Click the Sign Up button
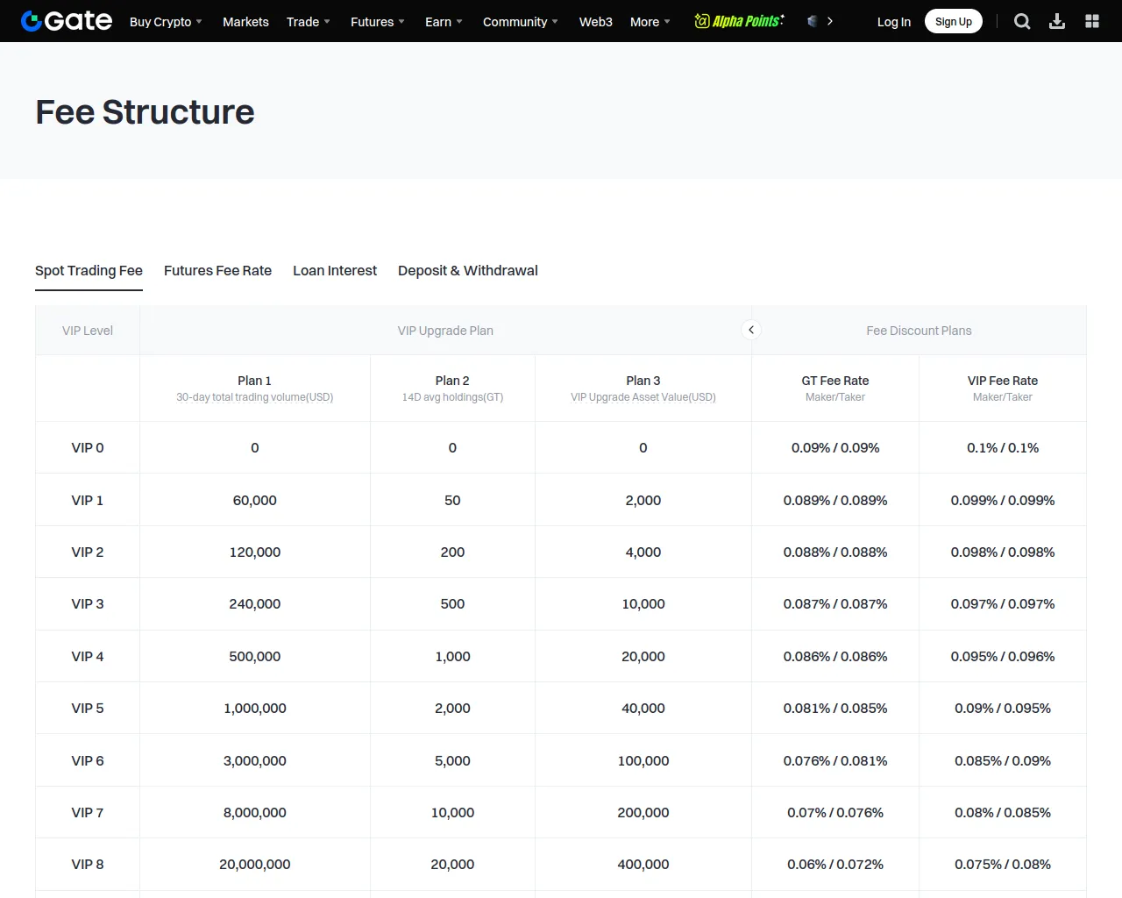This screenshot has height=898, width=1122. point(954,22)
